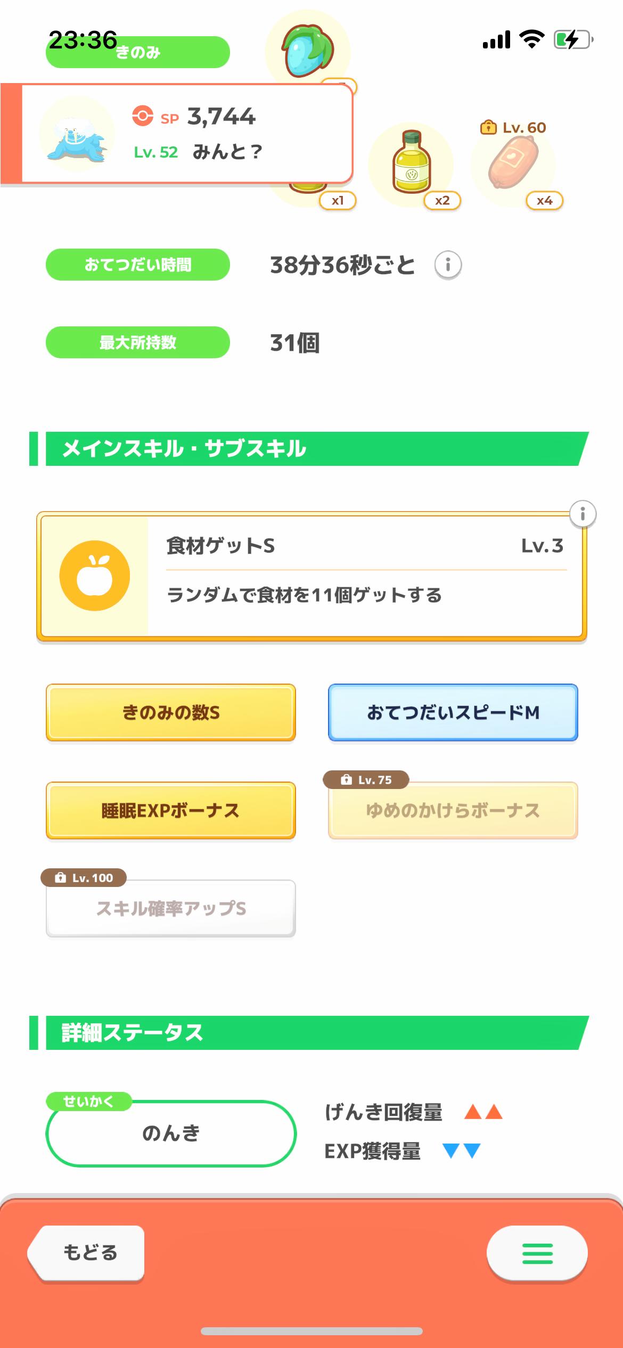
Task: Tap the blue berry icon at top
Action: click(307, 52)
